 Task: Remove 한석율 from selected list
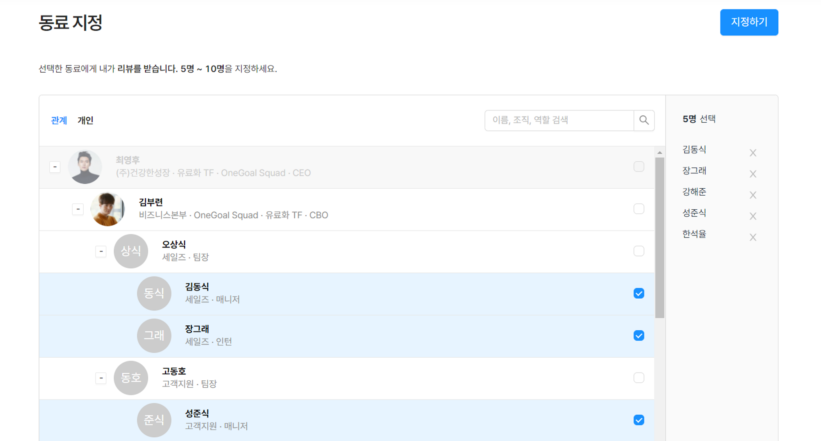752,237
